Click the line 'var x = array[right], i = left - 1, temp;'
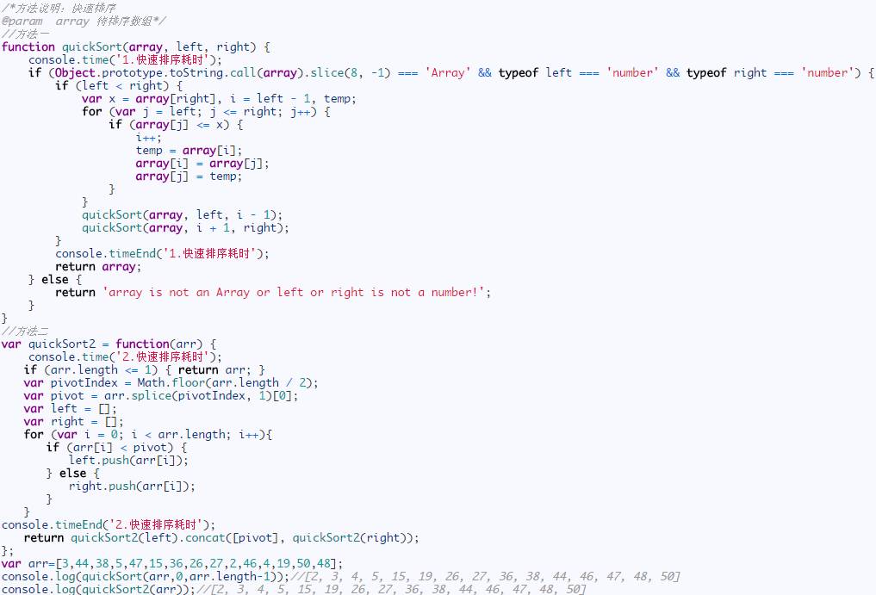Screen dimensions: 876x595 [219, 98]
